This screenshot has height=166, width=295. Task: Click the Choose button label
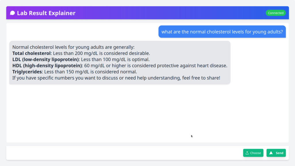coord(256,153)
